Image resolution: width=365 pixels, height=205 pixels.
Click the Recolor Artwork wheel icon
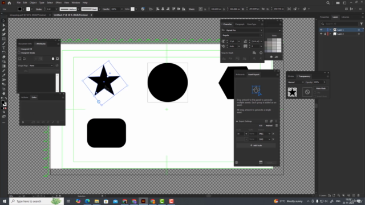point(143,9)
